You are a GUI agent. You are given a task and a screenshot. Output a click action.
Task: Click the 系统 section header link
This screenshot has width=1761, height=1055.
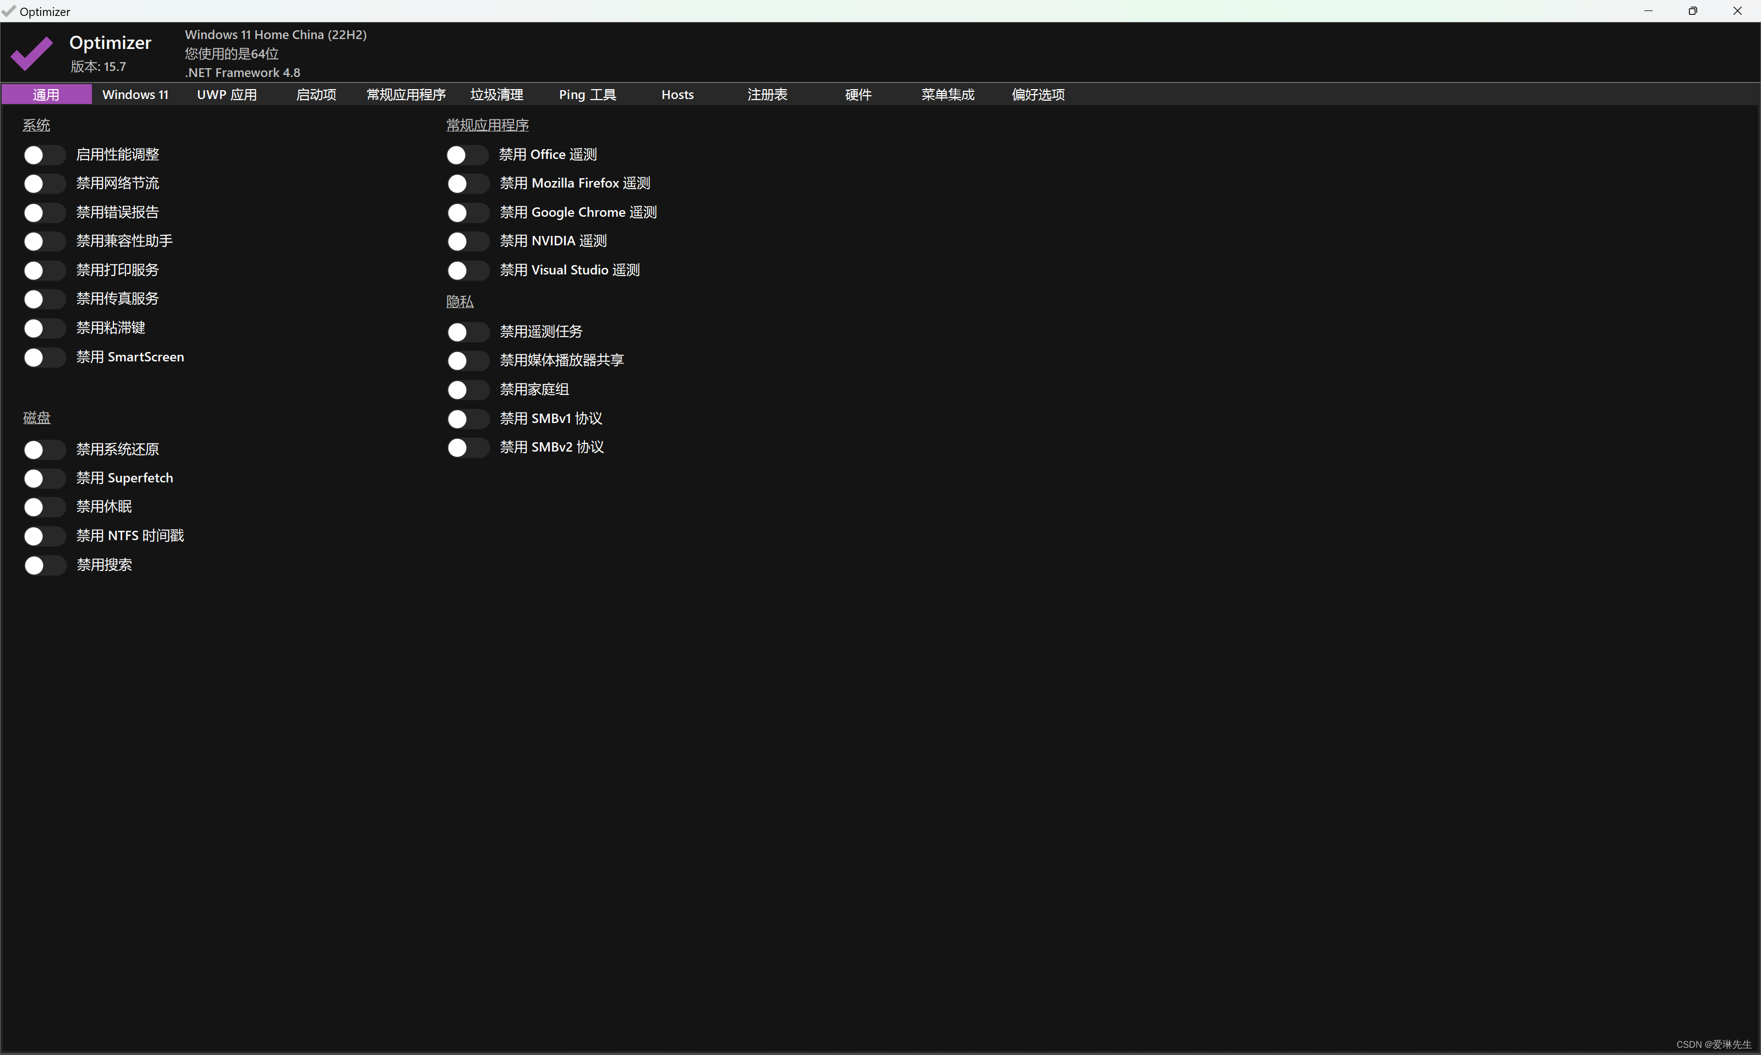click(36, 125)
